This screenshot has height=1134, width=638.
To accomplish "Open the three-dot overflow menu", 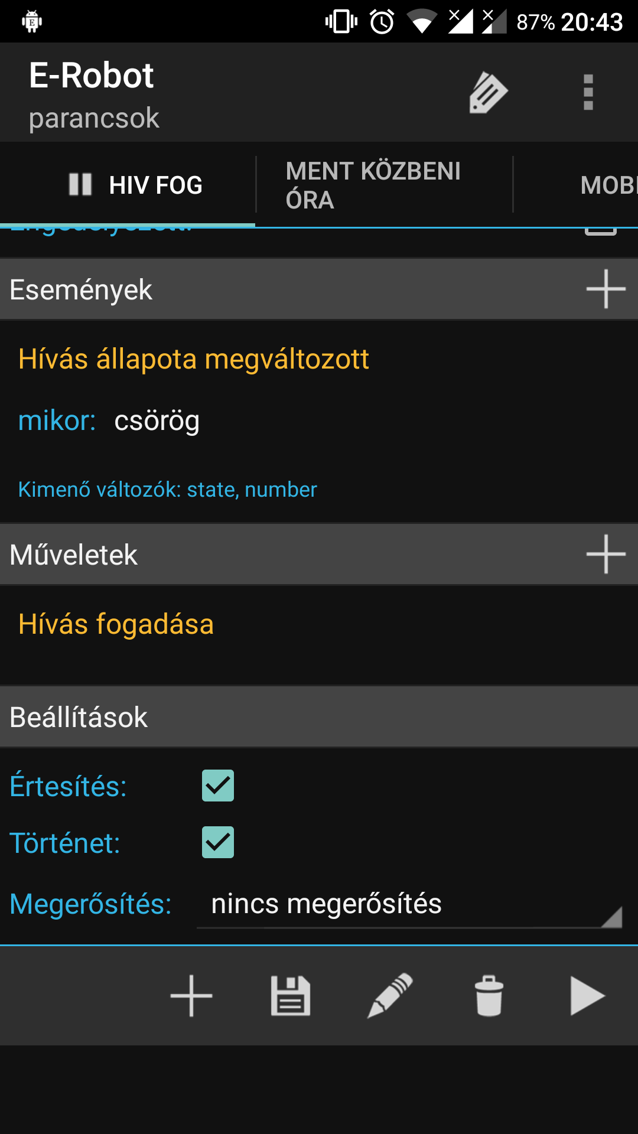I will pyautogui.click(x=588, y=93).
